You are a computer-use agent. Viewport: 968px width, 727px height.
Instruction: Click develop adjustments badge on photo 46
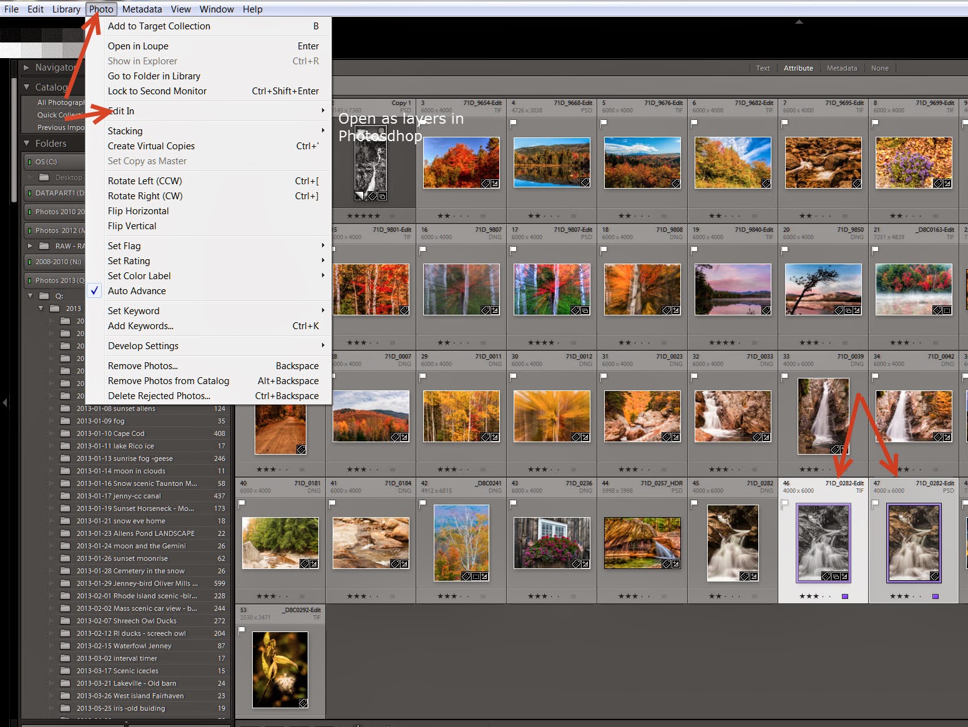844,576
